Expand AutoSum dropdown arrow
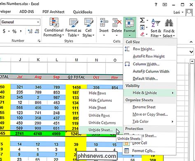Viewport: 195px width, 161px height. pyautogui.click(x=147, y=21)
